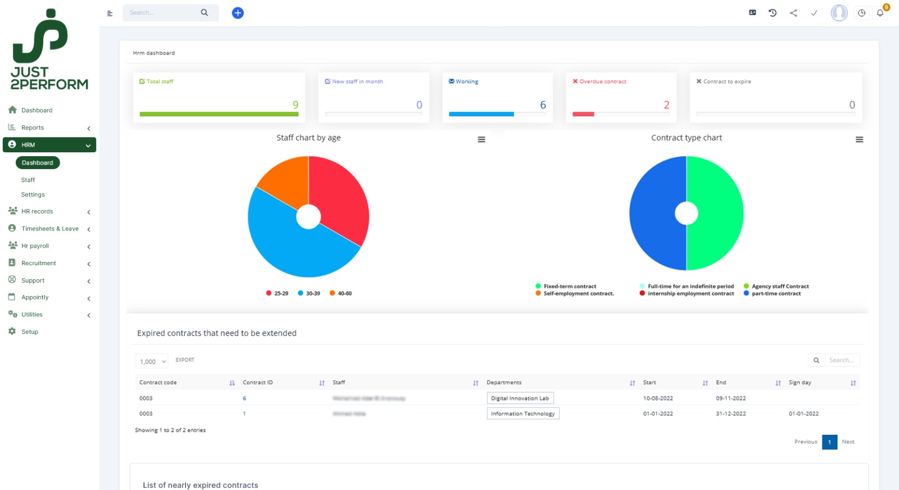
Task: Click the table search magnifier icon
Action: click(816, 360)
